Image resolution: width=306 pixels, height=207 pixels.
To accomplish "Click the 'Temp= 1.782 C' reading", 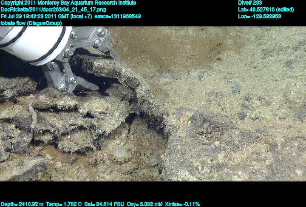I will coord(64,204).
